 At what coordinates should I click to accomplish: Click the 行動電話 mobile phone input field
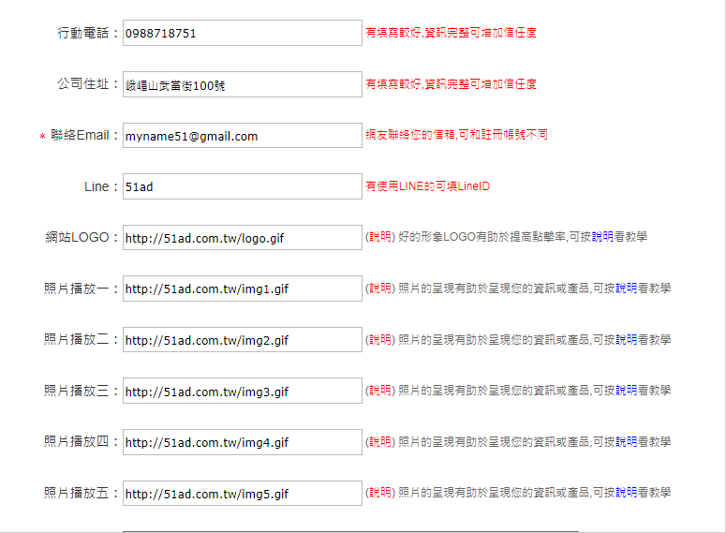(242, 33)
